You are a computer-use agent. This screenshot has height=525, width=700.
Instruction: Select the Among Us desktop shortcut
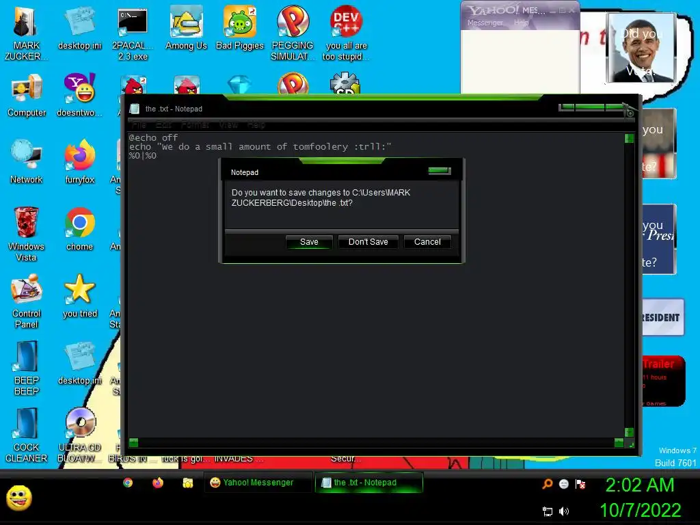pos(186,29)
